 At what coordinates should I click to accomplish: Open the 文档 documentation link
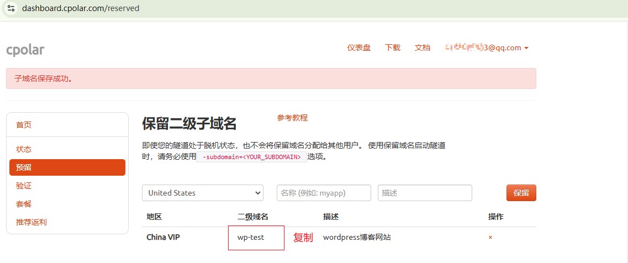pos(423,48)
